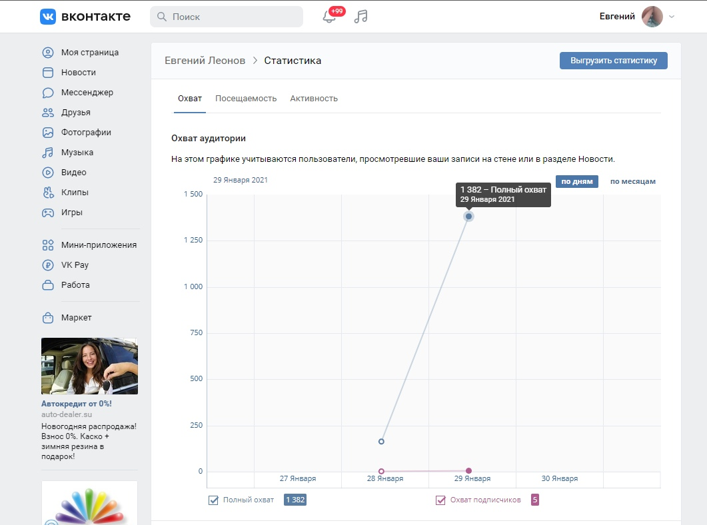Click the VK logo in header
The height and width of the screenshot is (525, 707).
tap(85, 17)
